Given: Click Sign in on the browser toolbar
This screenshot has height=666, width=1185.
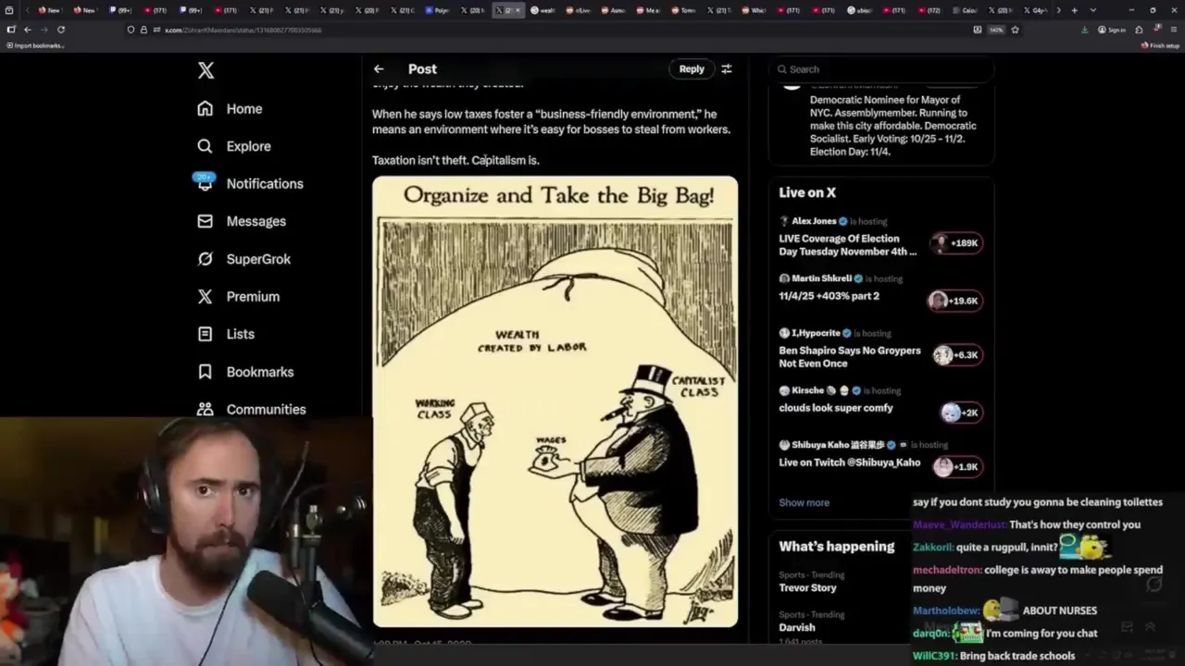Looking at the screenshot, I should tap(1112, 30).
